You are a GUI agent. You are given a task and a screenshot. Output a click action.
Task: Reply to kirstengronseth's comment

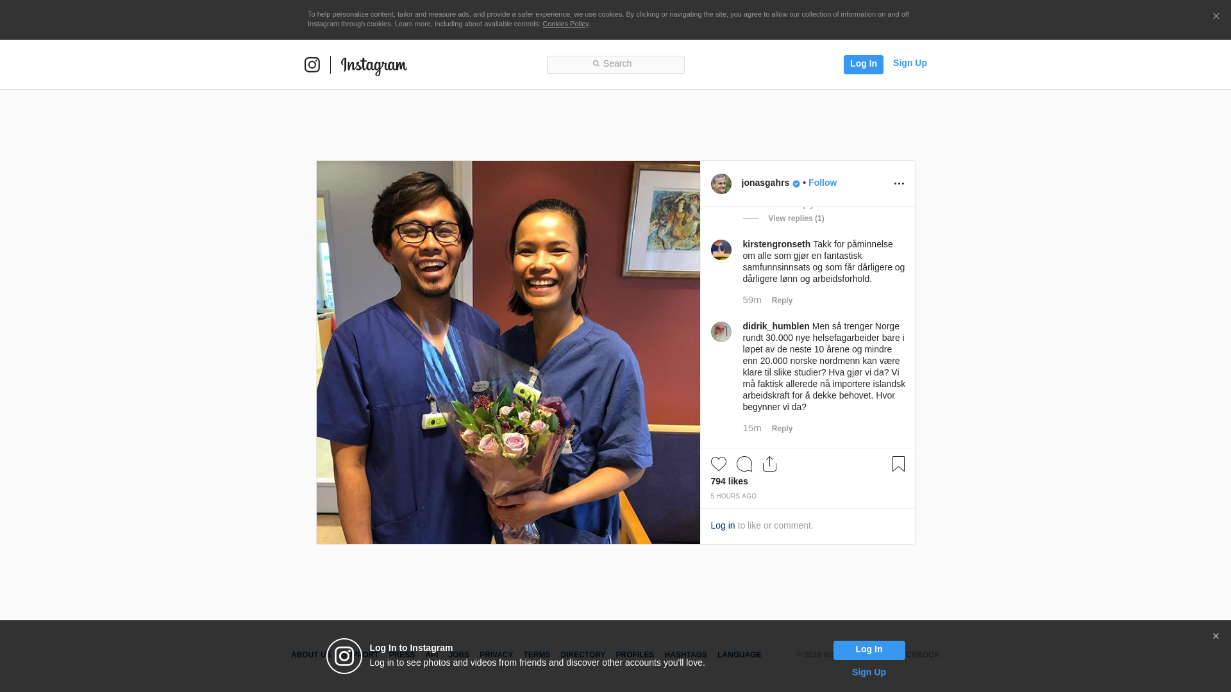[782, 301]
